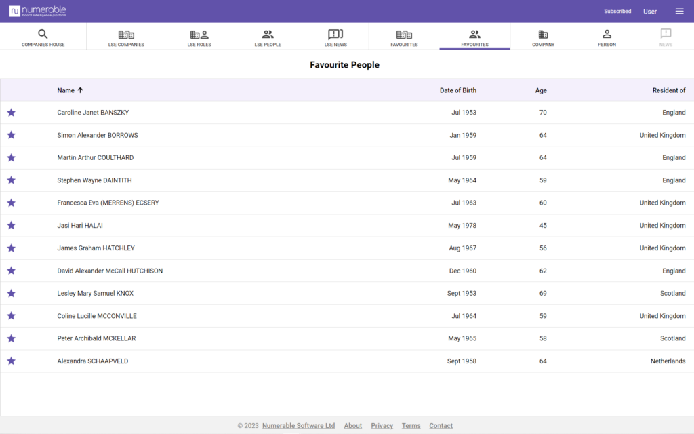Open the Company tab
Viewport: 694px width, 434px height.
pyautogui.click(x=543, y=37)
